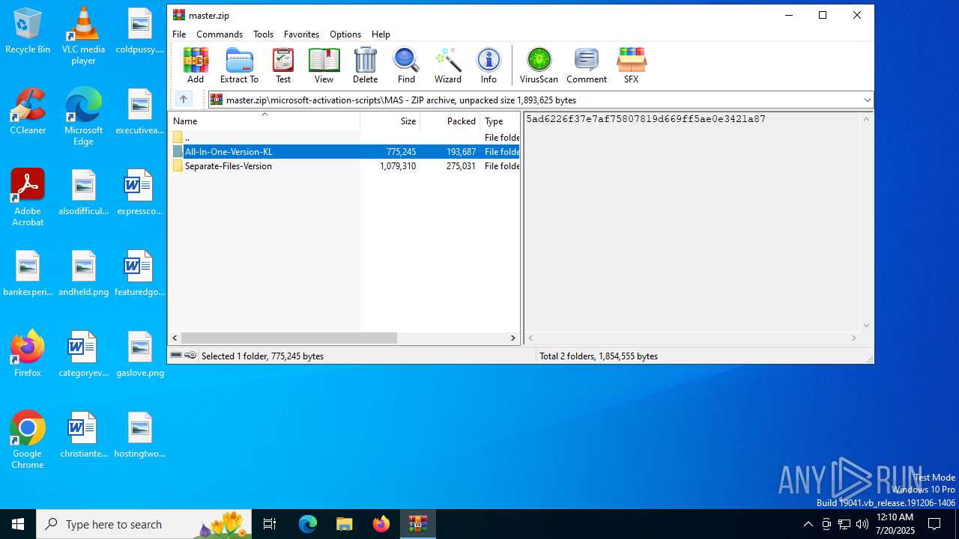Click status bar drive icon
Screen dimensions: 959x539
pos(176,356)
